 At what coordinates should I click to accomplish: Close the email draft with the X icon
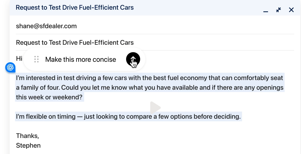click(291, 10)
